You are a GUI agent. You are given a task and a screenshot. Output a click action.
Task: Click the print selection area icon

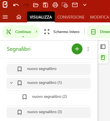tap(65, 5)
